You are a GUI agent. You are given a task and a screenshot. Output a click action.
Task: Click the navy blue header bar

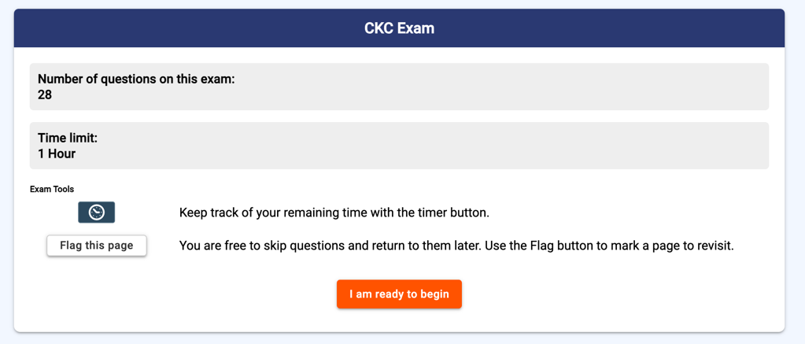tap(400, 28)
